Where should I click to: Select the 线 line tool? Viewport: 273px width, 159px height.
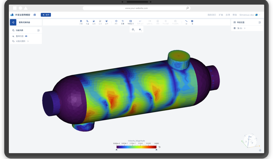[x=186, y=22]
